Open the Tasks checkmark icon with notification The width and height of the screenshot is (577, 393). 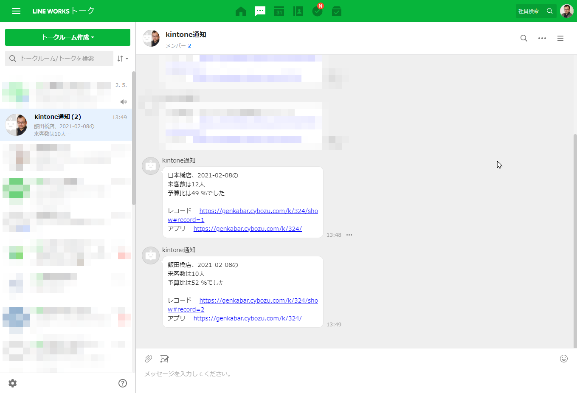pos(317,11)
